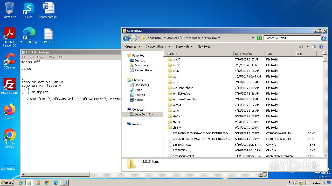This screenshot has width=332, height=186.
Task: Expand the Computer breadcrumb arrow
Action: click(165, 38)
